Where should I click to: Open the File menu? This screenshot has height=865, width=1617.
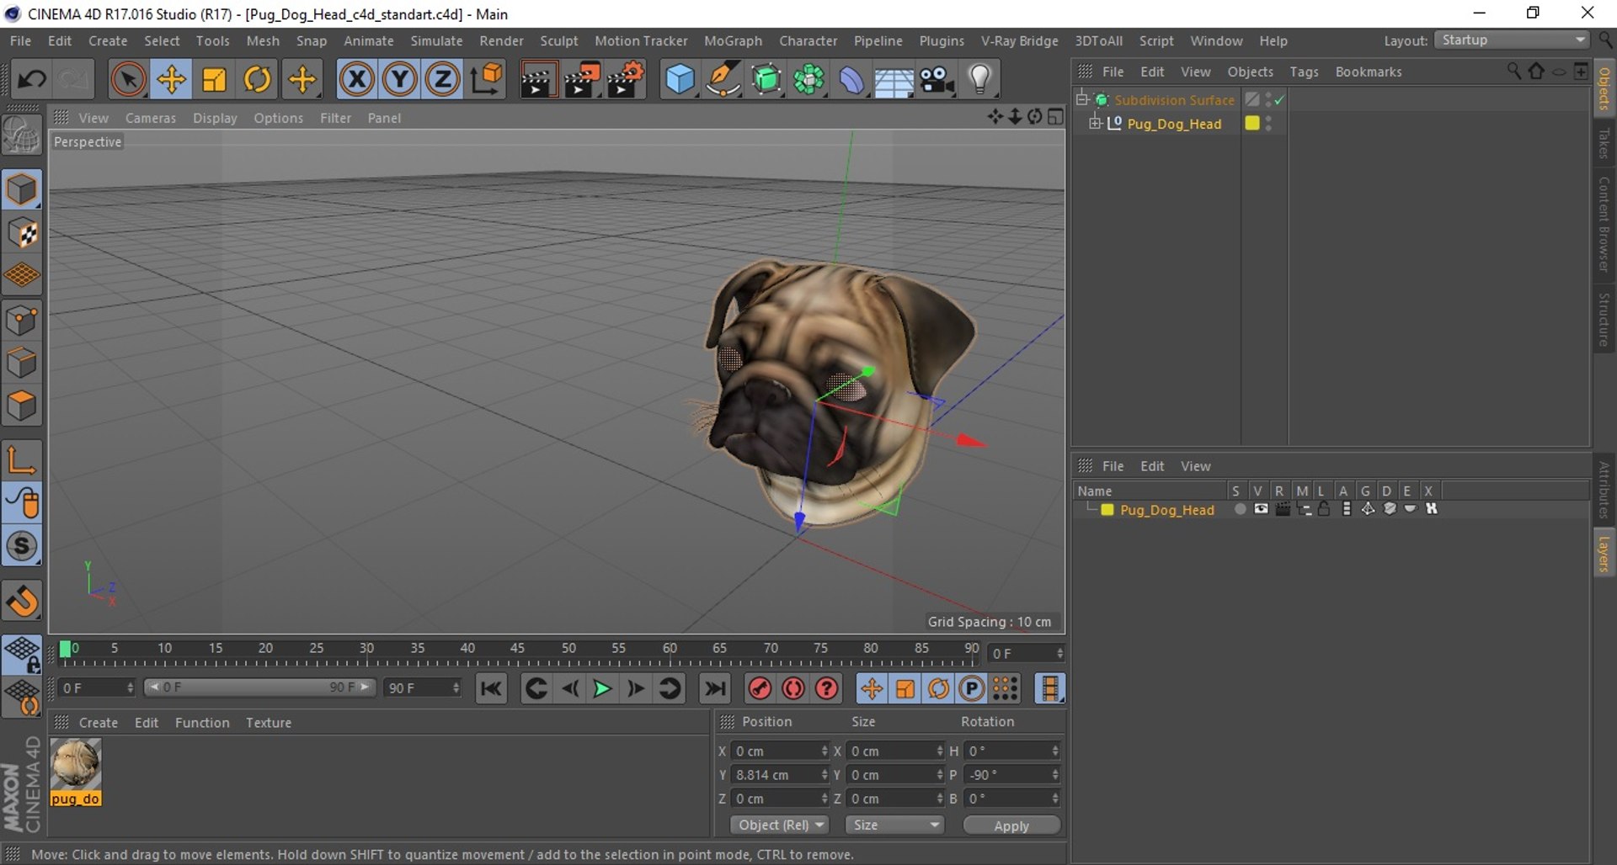tap(20, 40)
